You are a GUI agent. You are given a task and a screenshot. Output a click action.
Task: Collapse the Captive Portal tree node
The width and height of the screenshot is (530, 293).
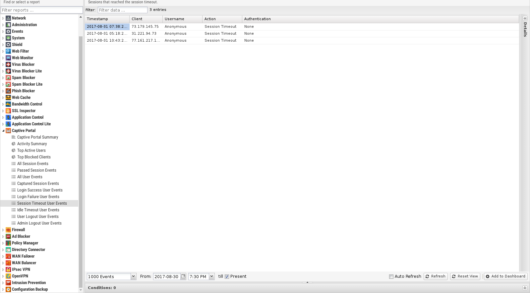point(3,131)
